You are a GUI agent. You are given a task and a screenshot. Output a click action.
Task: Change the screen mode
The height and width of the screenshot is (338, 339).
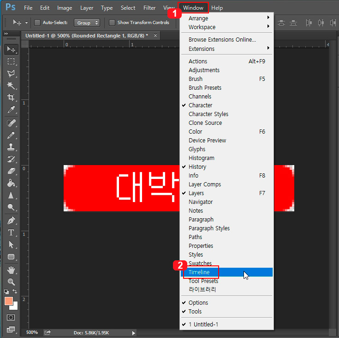point(11,330)
